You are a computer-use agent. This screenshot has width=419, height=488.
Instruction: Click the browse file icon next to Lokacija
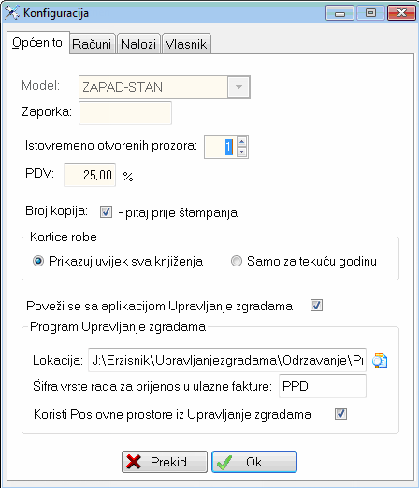click(x=380, y=361)
